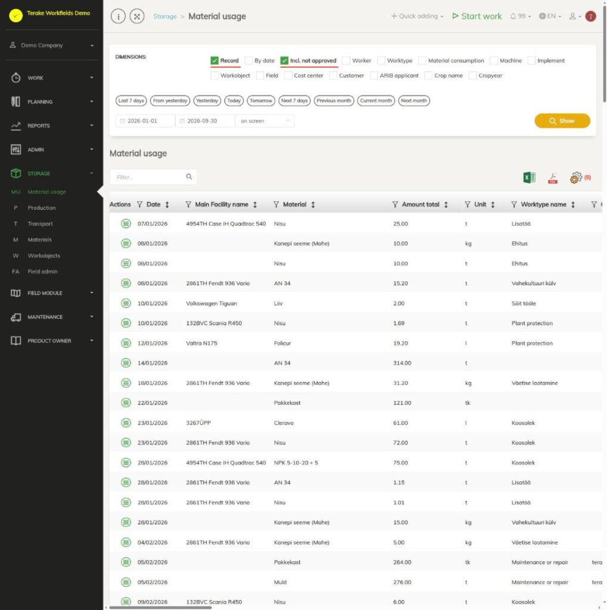Click Start work button
This screenshot has height=610, width=607.
477,16
